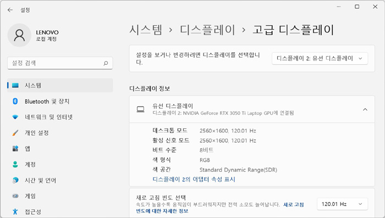Click the 데스크톱 모드 2560×1600 value
This screenshot has width=385, height=218.
[x=228, y=131]
